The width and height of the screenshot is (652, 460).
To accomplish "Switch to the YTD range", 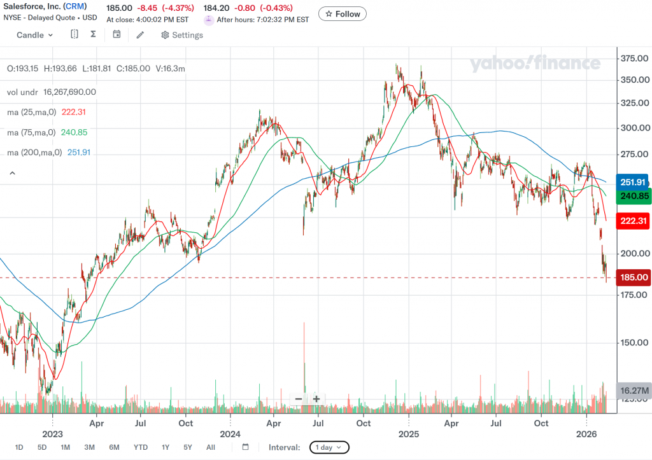I will pos(141,447).
